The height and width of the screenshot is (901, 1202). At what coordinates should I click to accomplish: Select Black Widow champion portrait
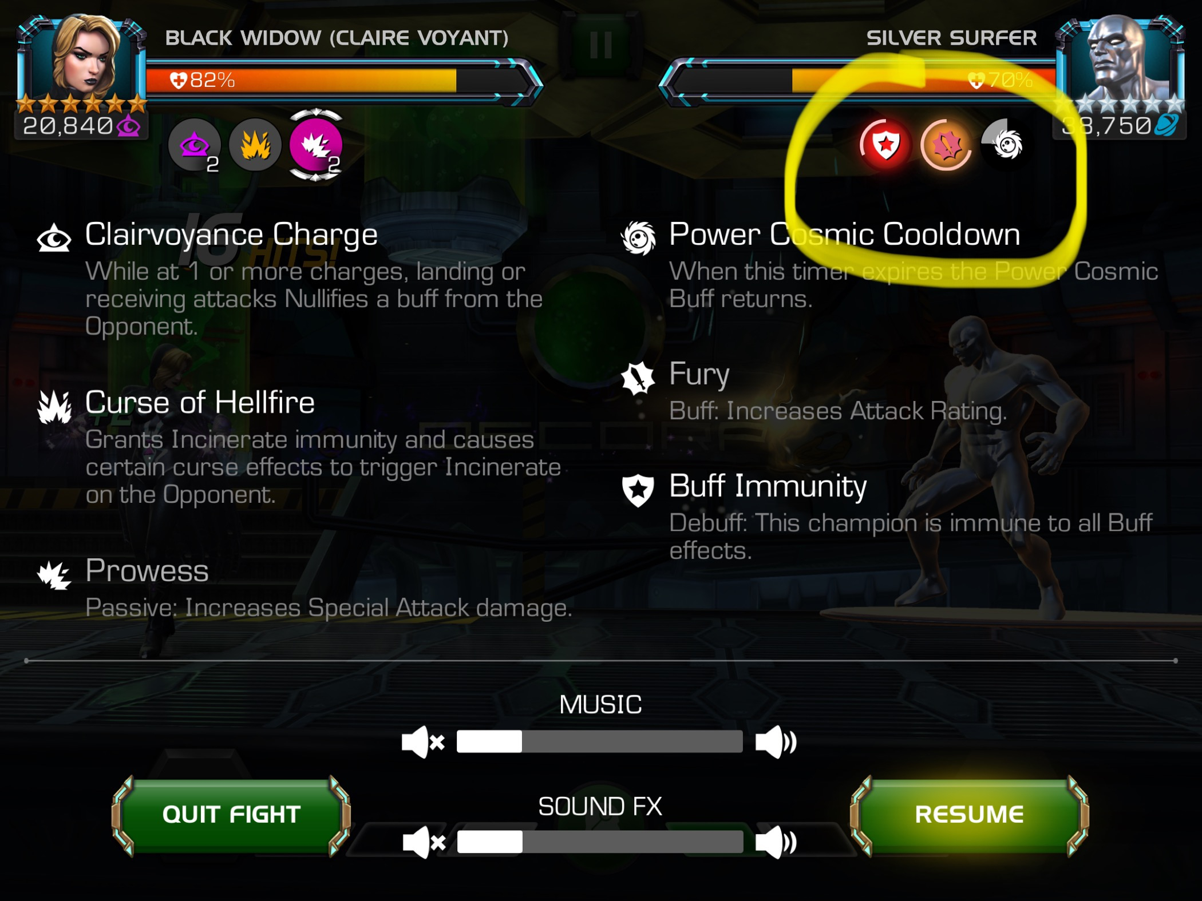pos(83,60)
